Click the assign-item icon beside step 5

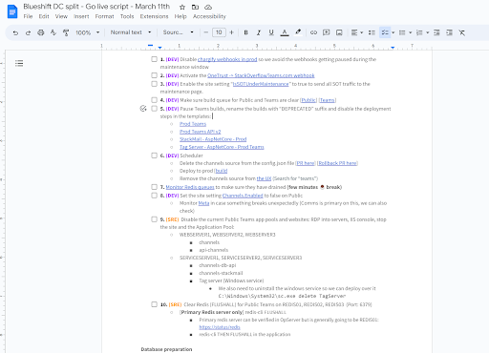(x=143, y=109)
